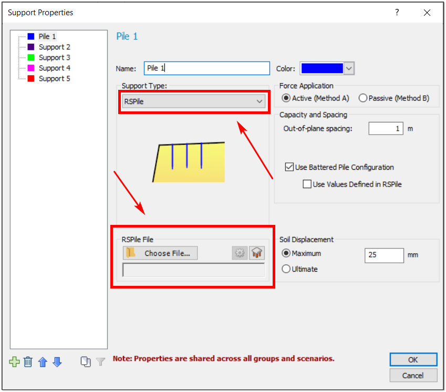Copy support properties with the copy icon
The image size is (446, 392).
[x=85, y=362]
